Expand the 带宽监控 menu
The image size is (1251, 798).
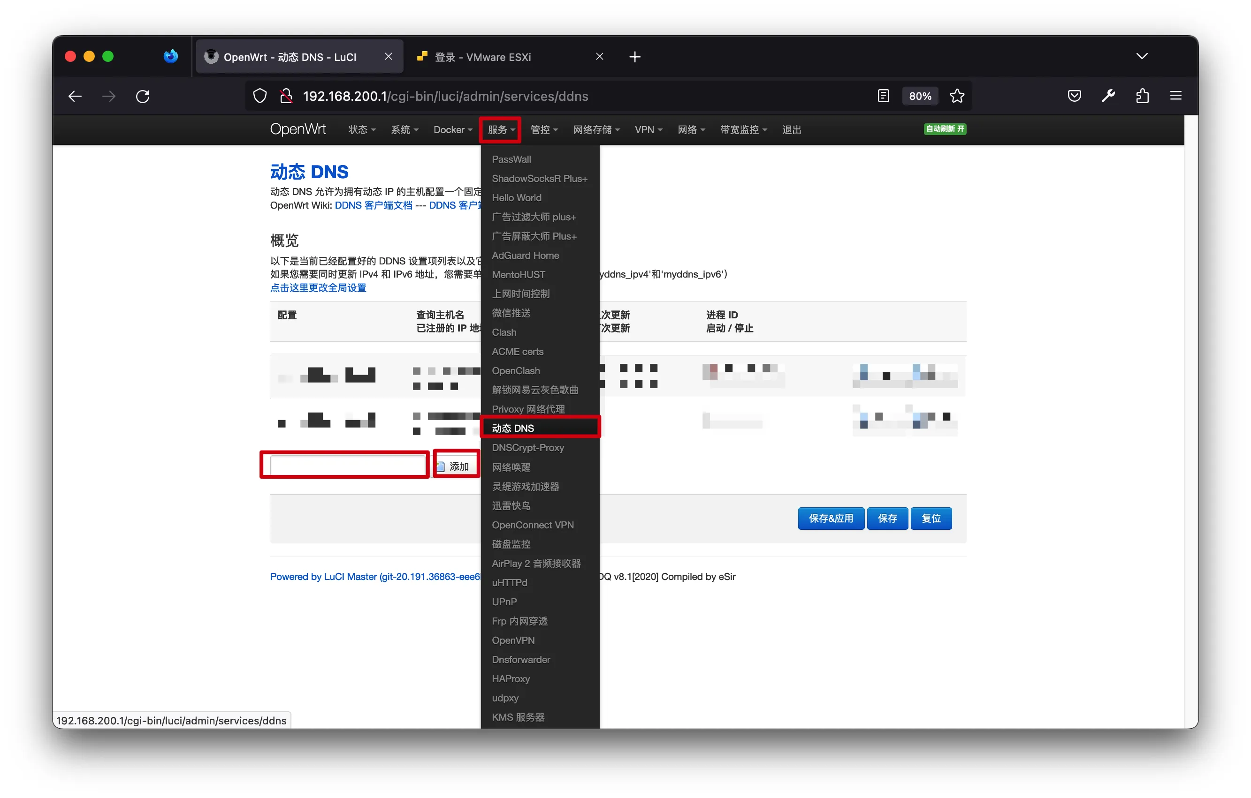(x=743, y=130)
